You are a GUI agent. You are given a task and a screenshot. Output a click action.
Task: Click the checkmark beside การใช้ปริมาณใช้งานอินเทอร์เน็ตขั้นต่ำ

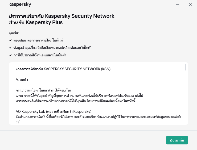tap(10, 55)
